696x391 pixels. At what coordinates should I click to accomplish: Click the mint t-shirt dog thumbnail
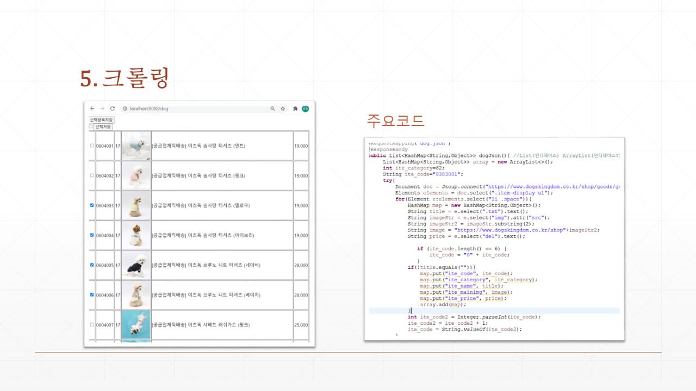tap(136, 146)
